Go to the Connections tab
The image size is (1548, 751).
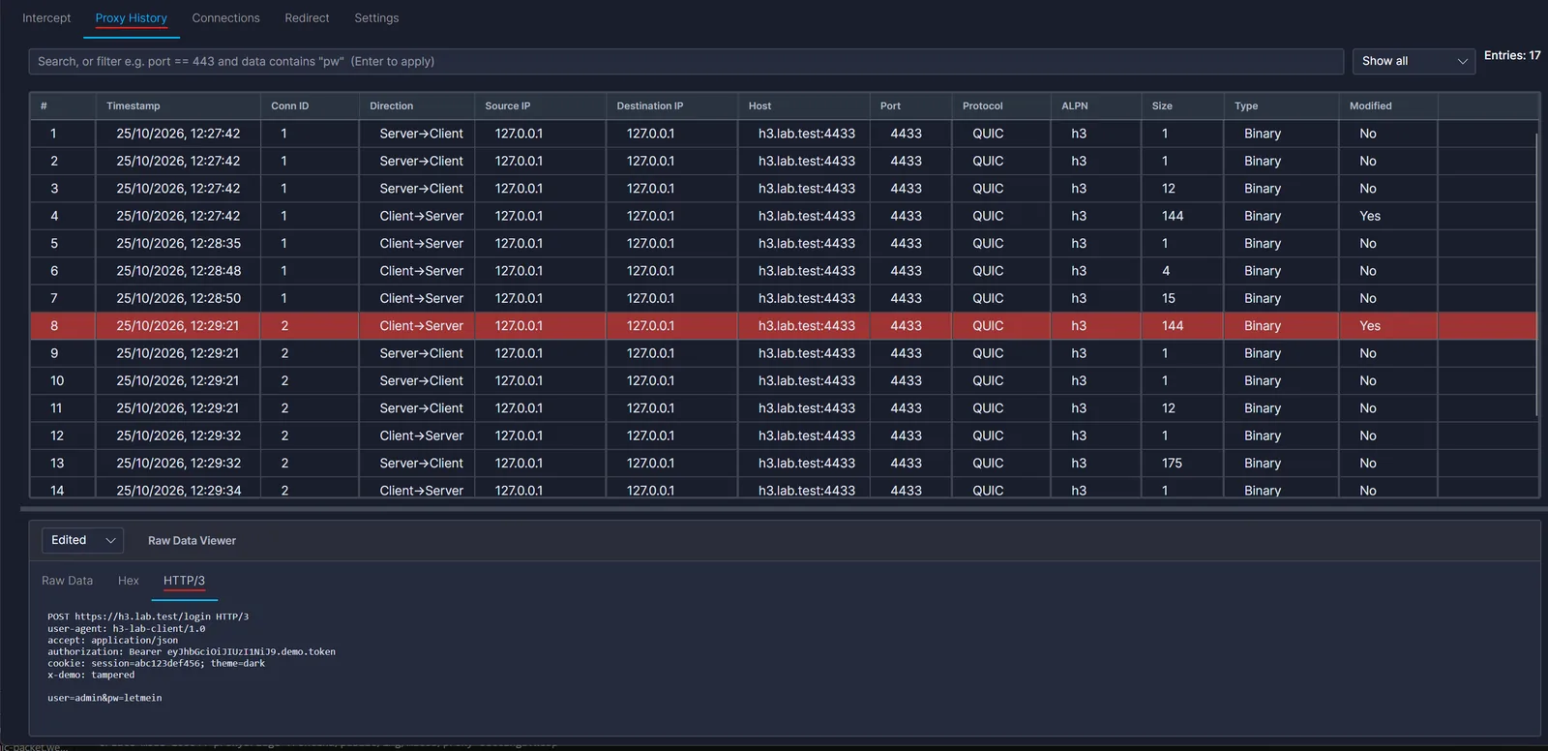225,18
